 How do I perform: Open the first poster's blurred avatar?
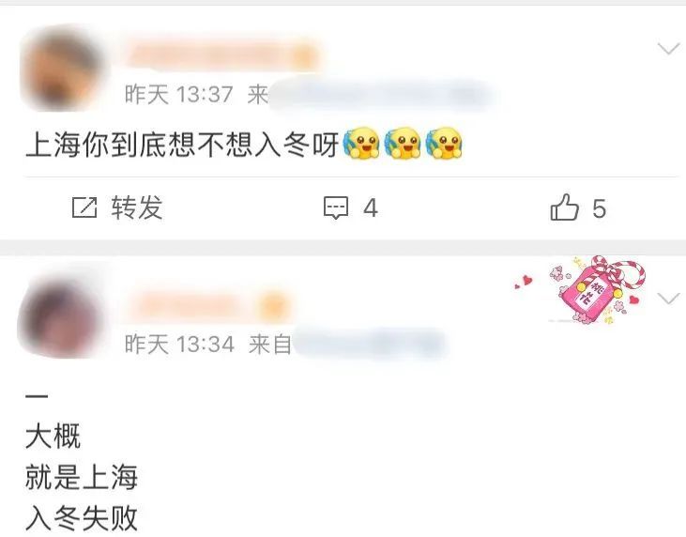click(x=64, y=69)
